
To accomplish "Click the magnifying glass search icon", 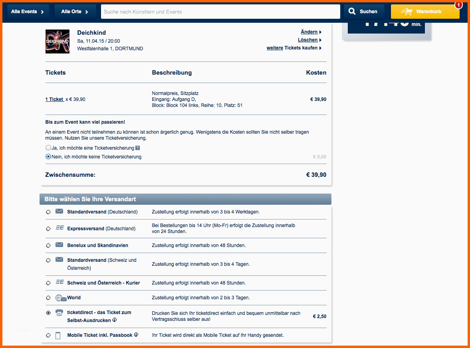I will pos(352,12).
